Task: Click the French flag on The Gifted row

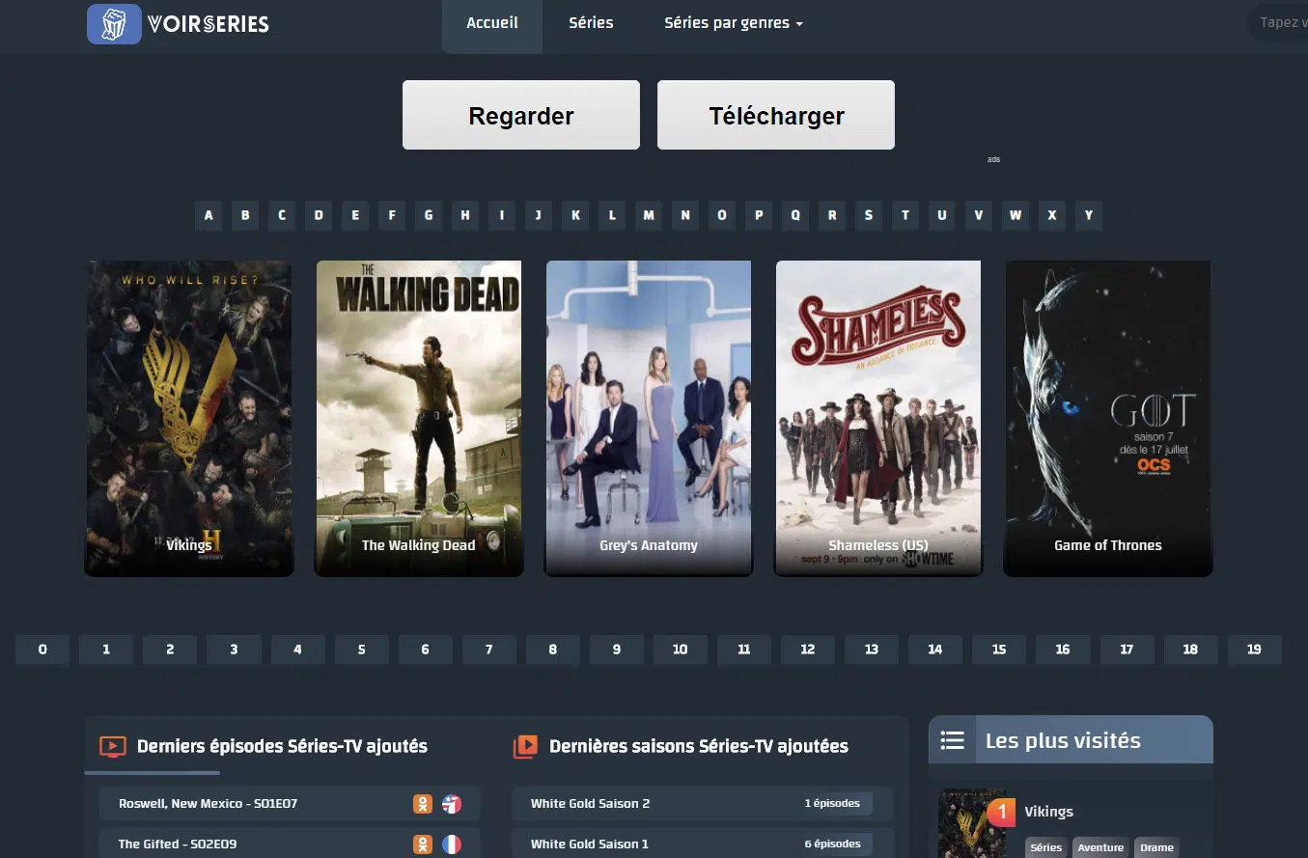Action: pos(452,844)
